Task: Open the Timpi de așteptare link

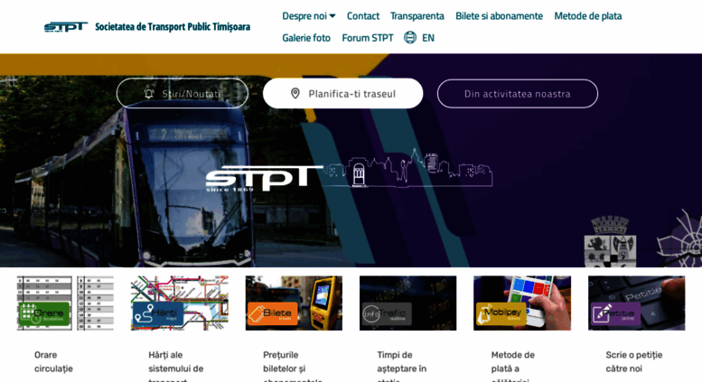Action: (401, 367)
